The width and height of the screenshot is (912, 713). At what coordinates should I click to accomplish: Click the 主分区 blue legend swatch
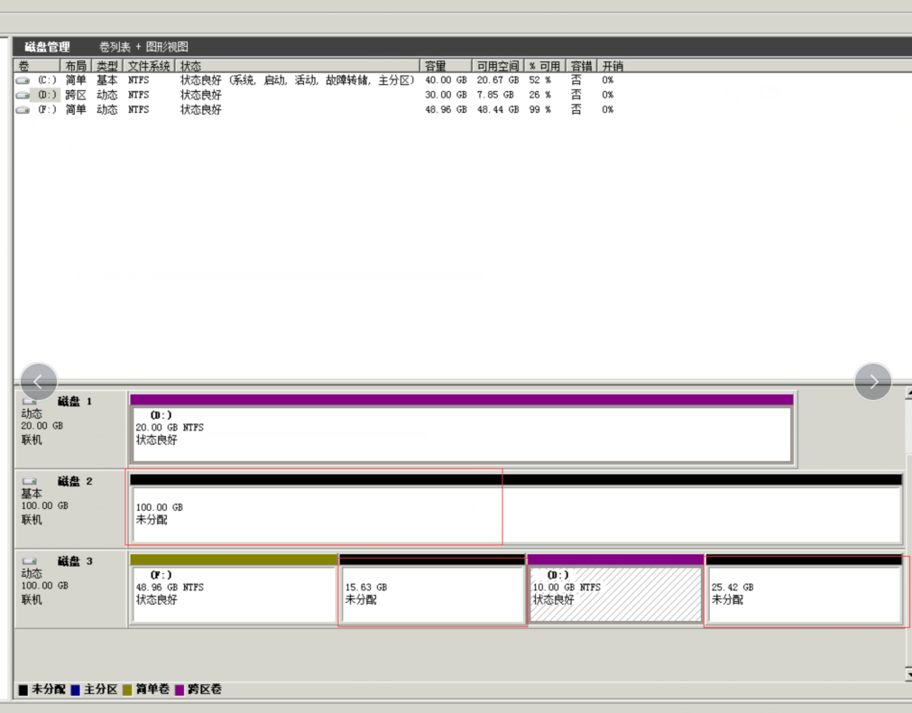[x=75, y=690]
